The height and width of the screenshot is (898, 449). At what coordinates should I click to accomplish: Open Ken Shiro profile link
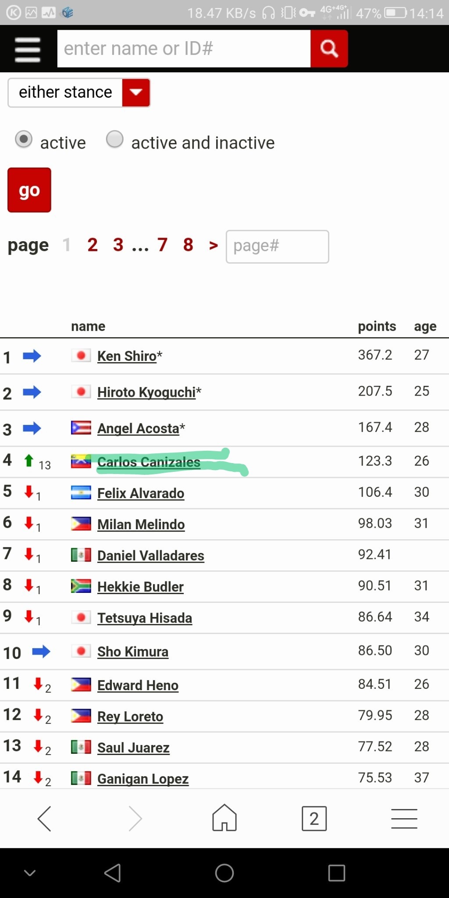click(x=127, y=356)
